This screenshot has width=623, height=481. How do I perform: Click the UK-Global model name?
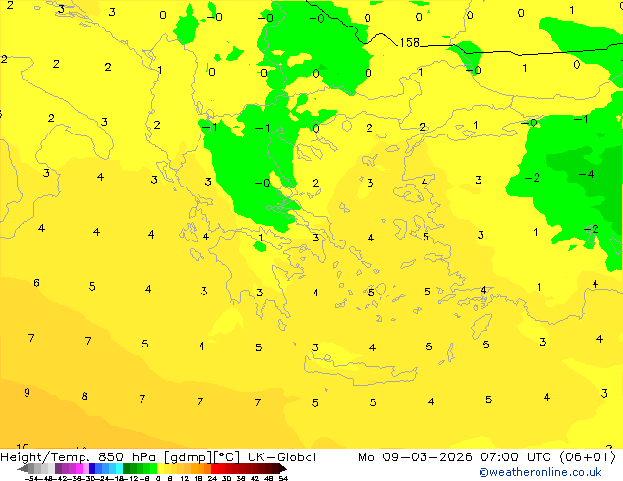coord(282,457)
